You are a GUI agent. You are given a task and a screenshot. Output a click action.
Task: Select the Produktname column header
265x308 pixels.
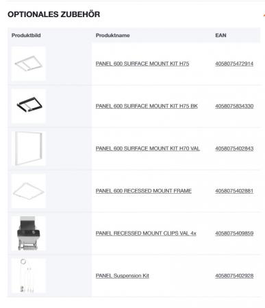pyautogui.click(x=113, y=36)
